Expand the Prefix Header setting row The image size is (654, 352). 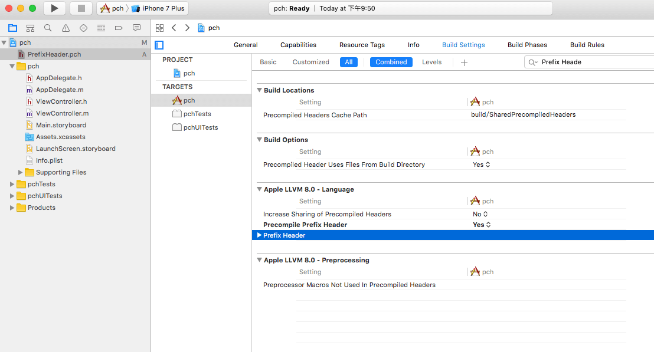pos(259,235)
